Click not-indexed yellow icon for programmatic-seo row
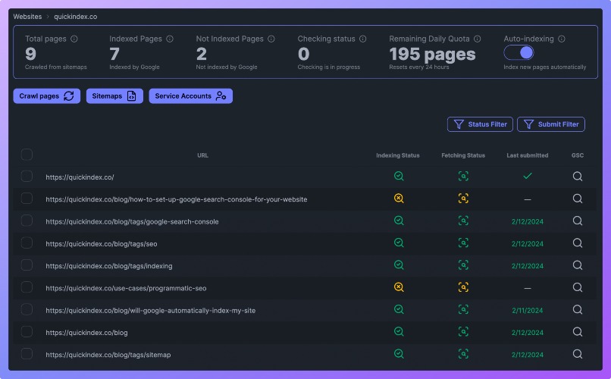The height and width of the screenshot is (379, 611). click(399, 287)
